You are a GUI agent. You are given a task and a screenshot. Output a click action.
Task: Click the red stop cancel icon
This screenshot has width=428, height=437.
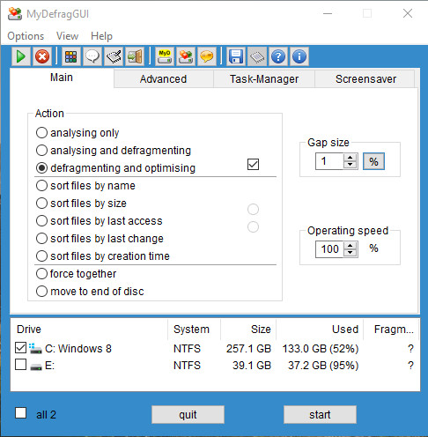point(42,56)
